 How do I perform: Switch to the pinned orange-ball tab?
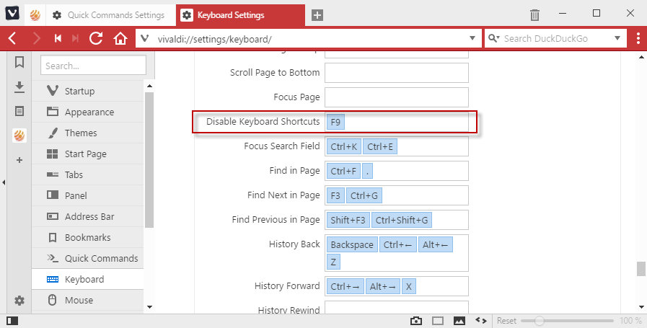point(35,15)
